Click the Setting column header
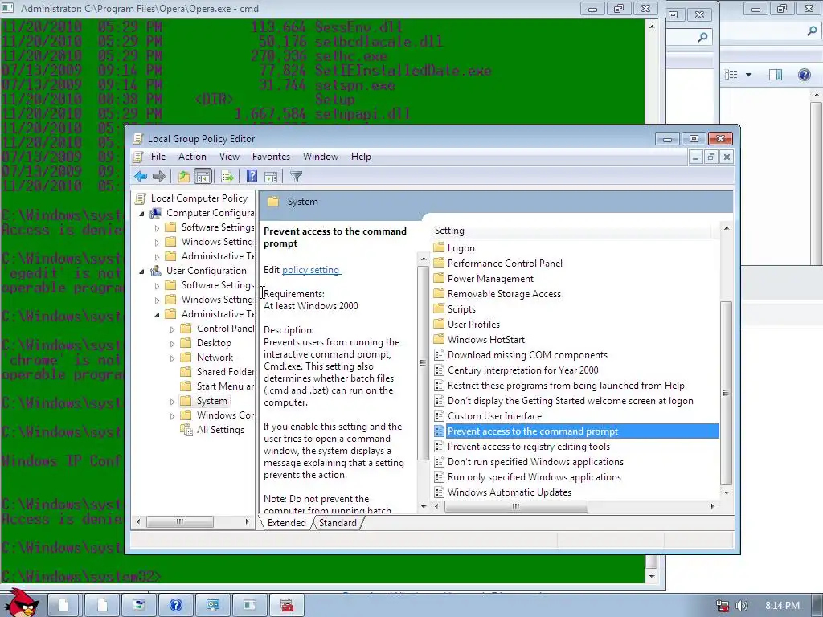The image size is (823, 617). pyautogui.click(x=572, y=231)
